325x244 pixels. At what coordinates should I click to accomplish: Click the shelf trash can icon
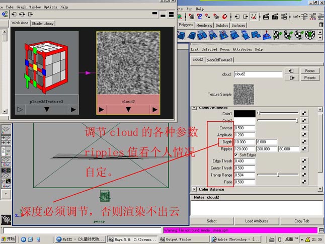(x=321, y=25)
